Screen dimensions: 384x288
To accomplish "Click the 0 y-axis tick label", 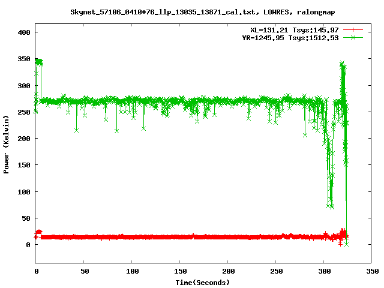I will coord(28,245).
